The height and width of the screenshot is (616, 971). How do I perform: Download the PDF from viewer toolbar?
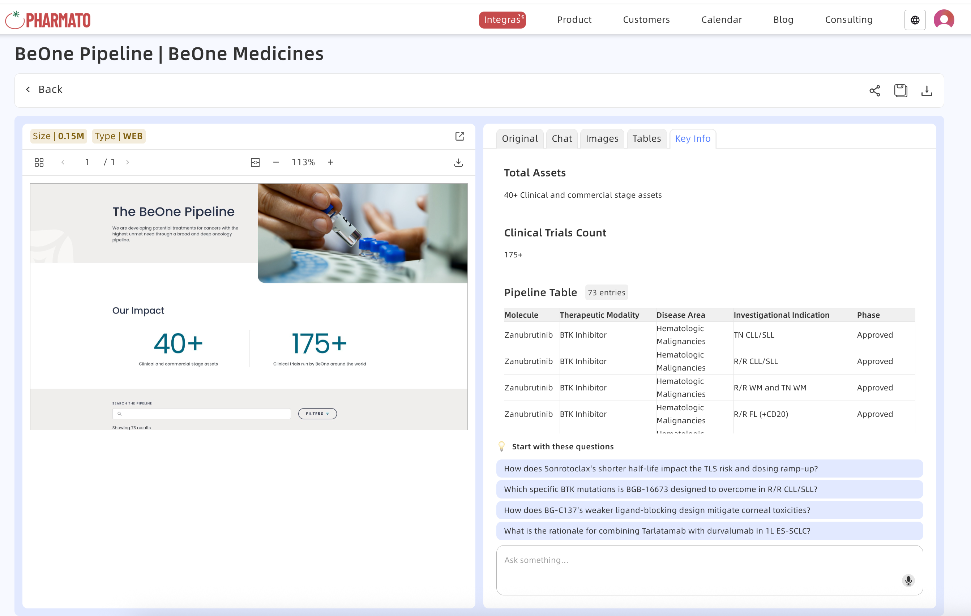pyautogui.click(x=458, y=162)
